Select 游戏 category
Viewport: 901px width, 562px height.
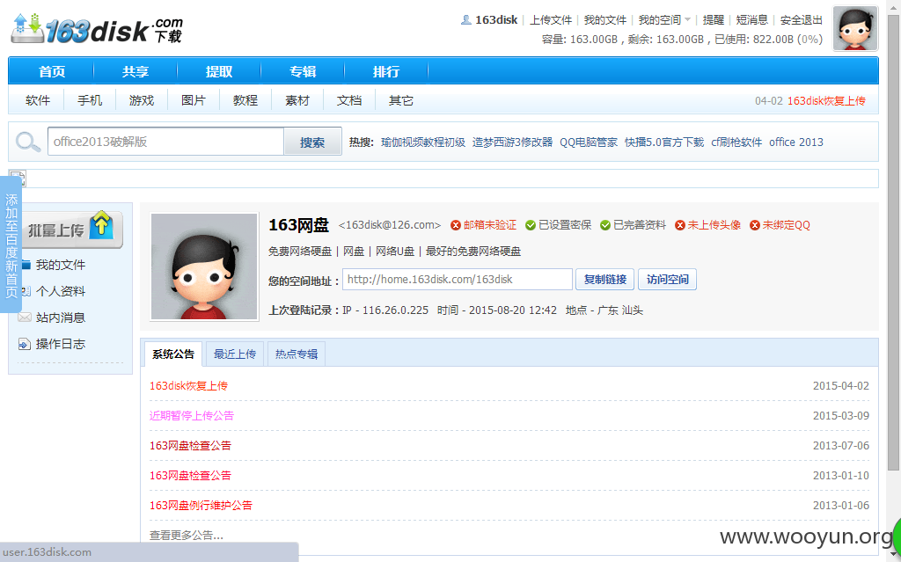pyautogui.click(x=142, y=100)
